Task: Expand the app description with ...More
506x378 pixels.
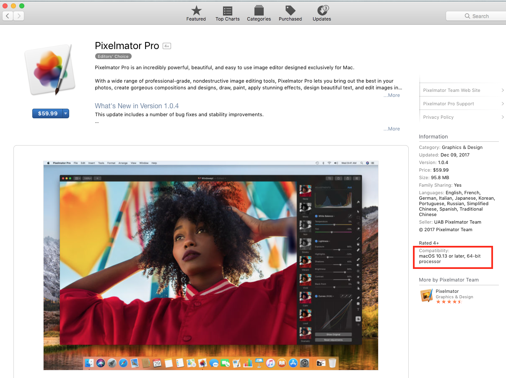Action: pos(392,95)
